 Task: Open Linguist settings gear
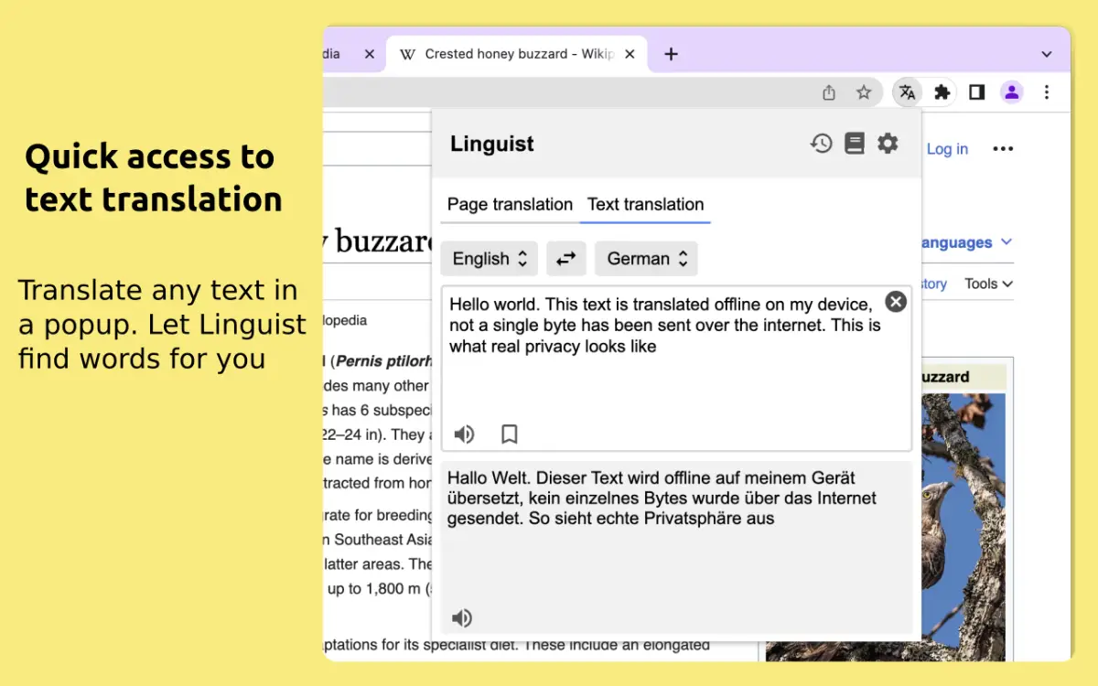[887, 143]
